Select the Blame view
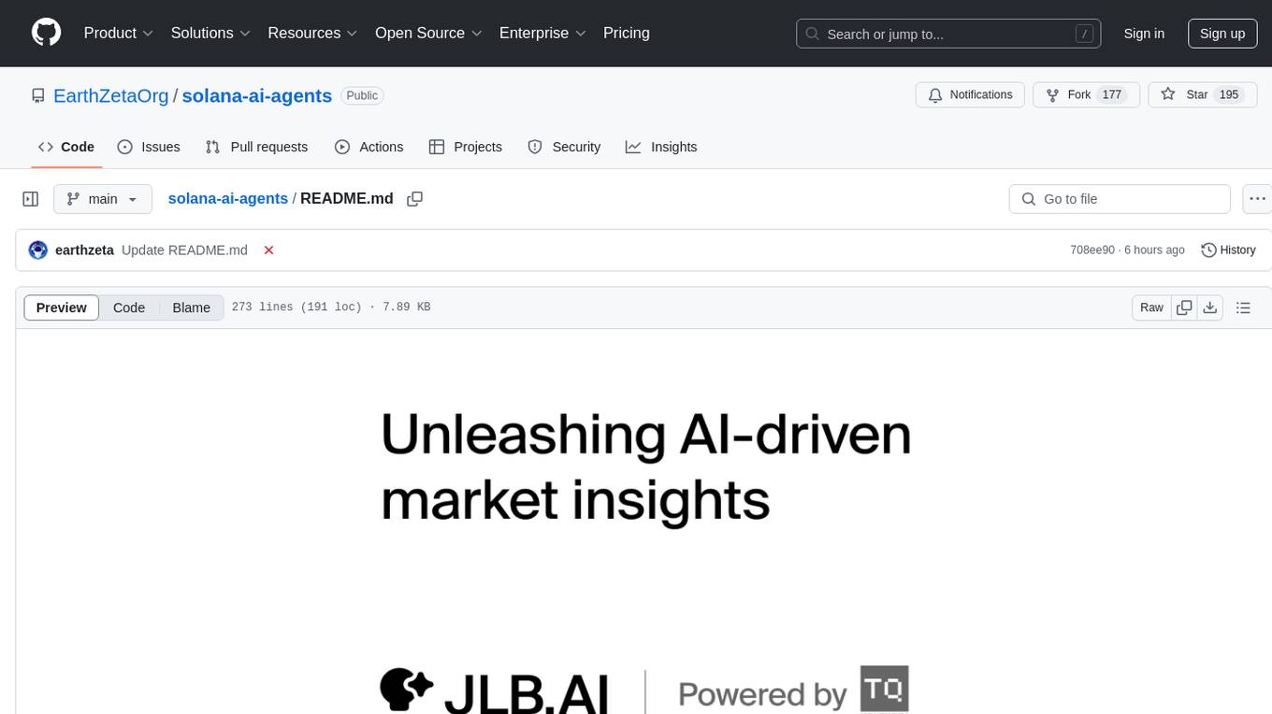Viewport: 1272px width, 714px height. pyautogui.click(x=191, y=307)
